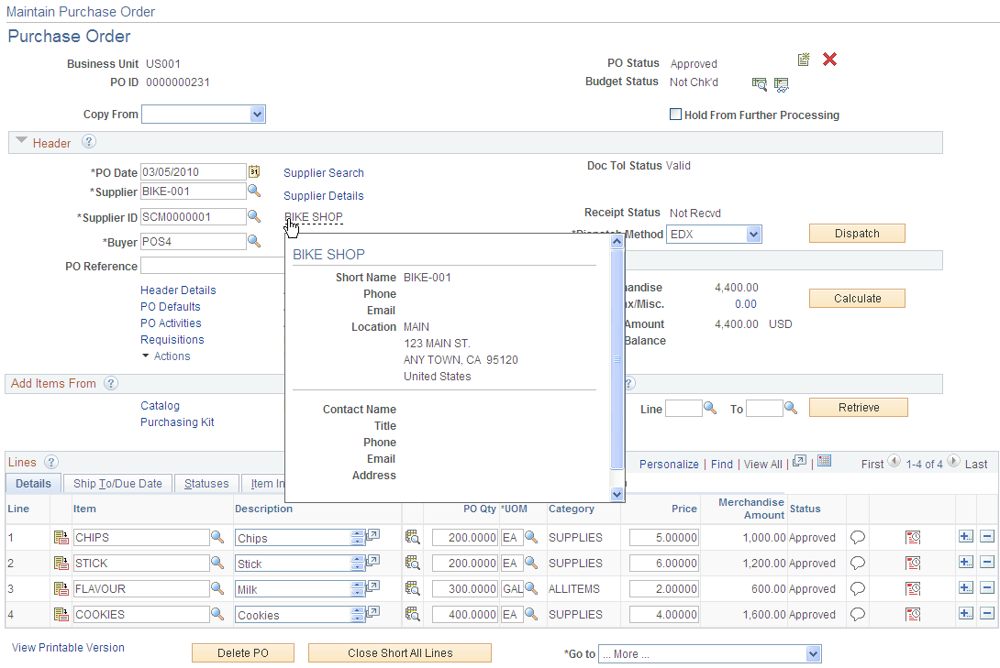Open line details icon for CHIPS row
Image resolution: width=1000 pixels, height=668 pixels.
(61, 537)
